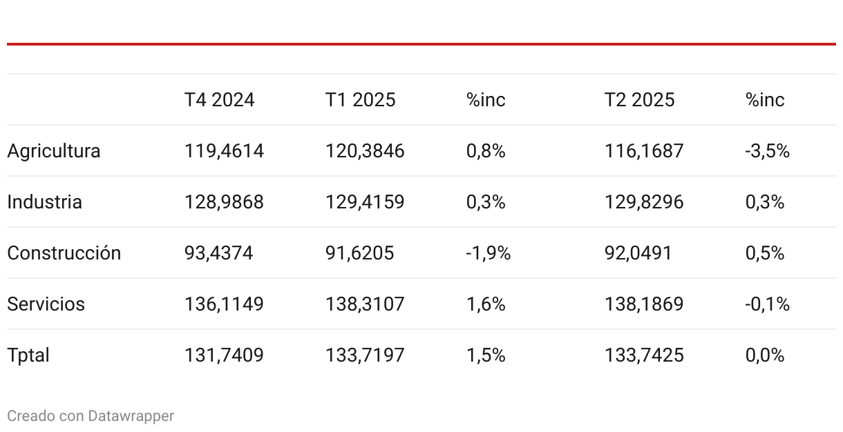The width and height of the screenshot is (843, 432).
Task: Click the 129,4159 Industria value
Action: pyautogui.click(x=365, y=202)
